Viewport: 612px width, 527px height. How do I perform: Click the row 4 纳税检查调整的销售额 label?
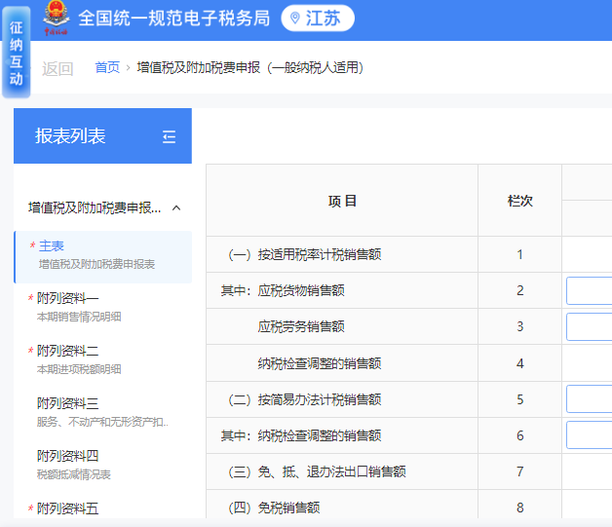click(x=320, y=363)
